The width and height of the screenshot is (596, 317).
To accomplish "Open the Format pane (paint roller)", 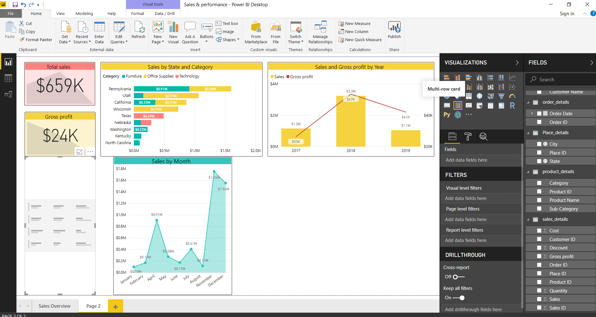I will coord(468,137).
